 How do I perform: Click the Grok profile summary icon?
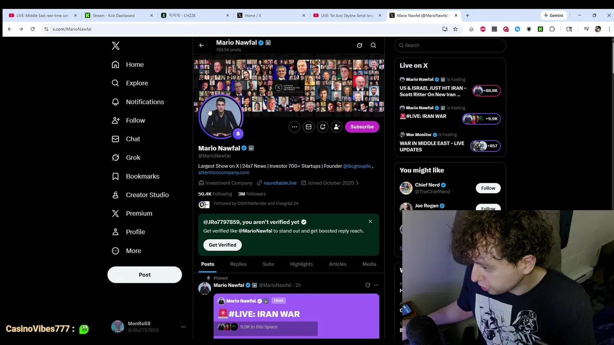(x=359, y=45)
